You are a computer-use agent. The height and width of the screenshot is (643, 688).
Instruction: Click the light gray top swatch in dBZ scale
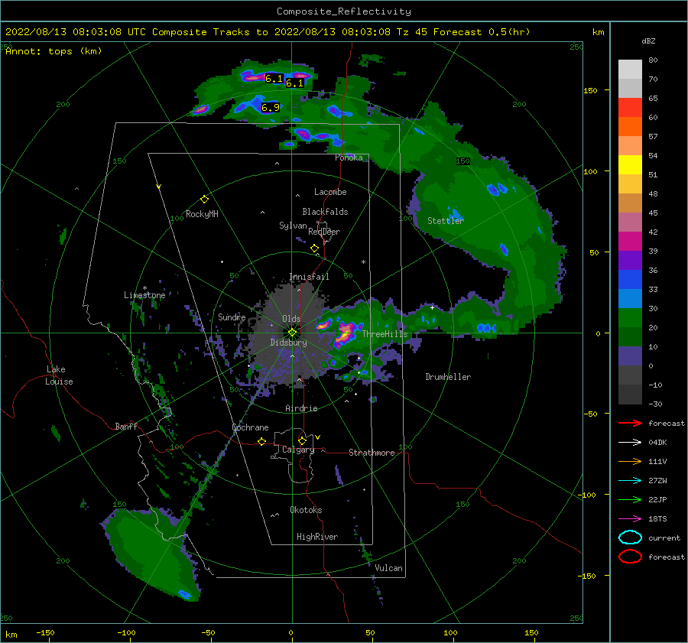[630, 70]
